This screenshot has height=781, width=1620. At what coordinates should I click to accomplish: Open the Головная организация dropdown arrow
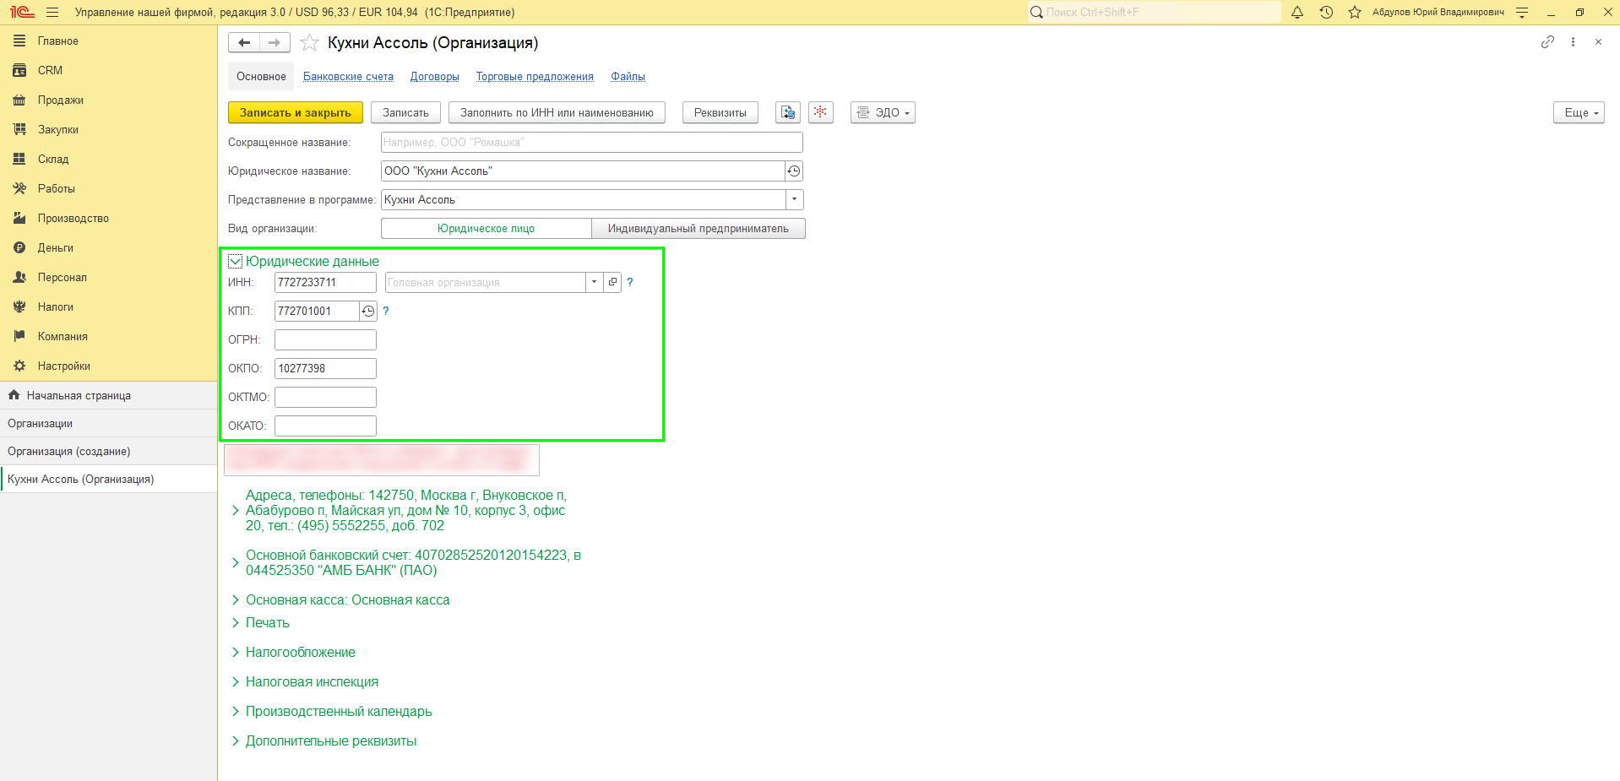point(595,283)
